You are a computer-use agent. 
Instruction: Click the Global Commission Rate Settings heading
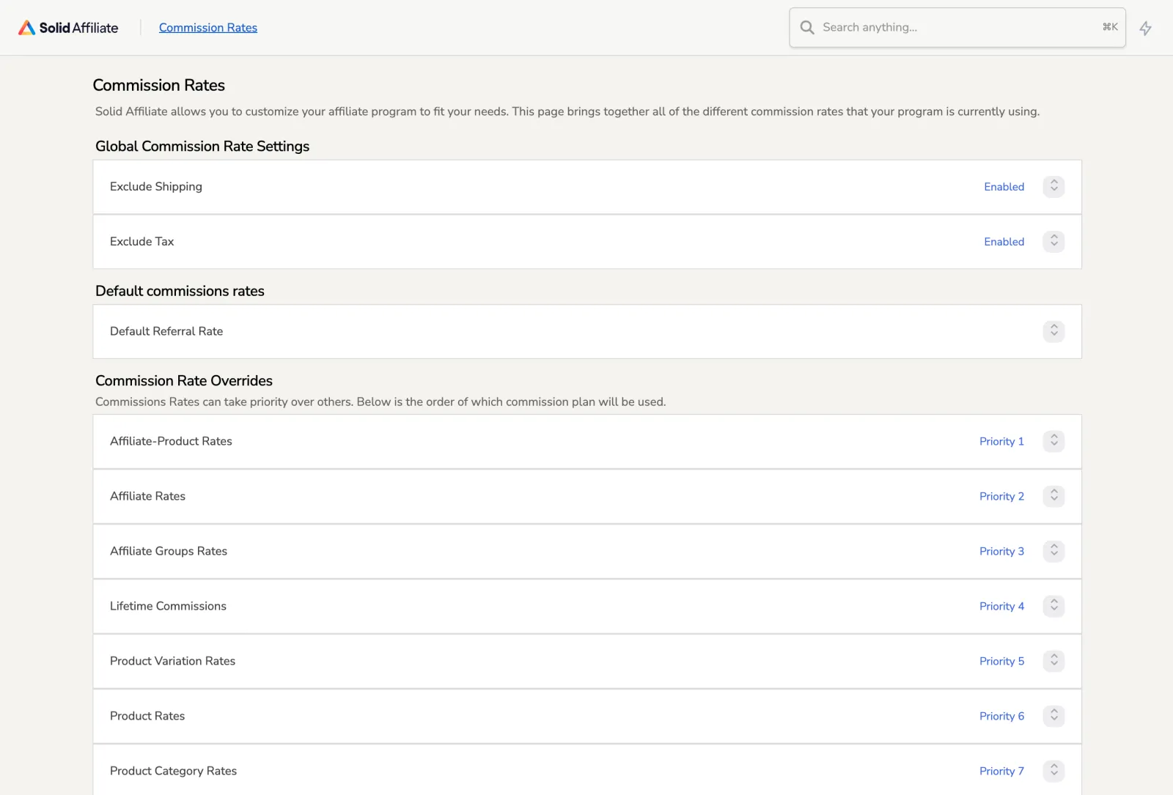(x=202, y=147)
